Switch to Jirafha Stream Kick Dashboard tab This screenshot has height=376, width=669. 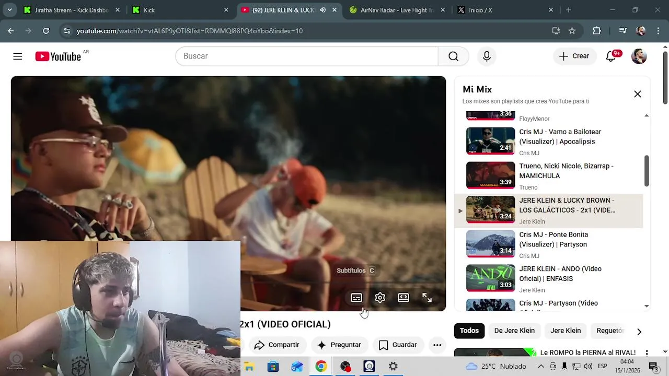point(72,10)
